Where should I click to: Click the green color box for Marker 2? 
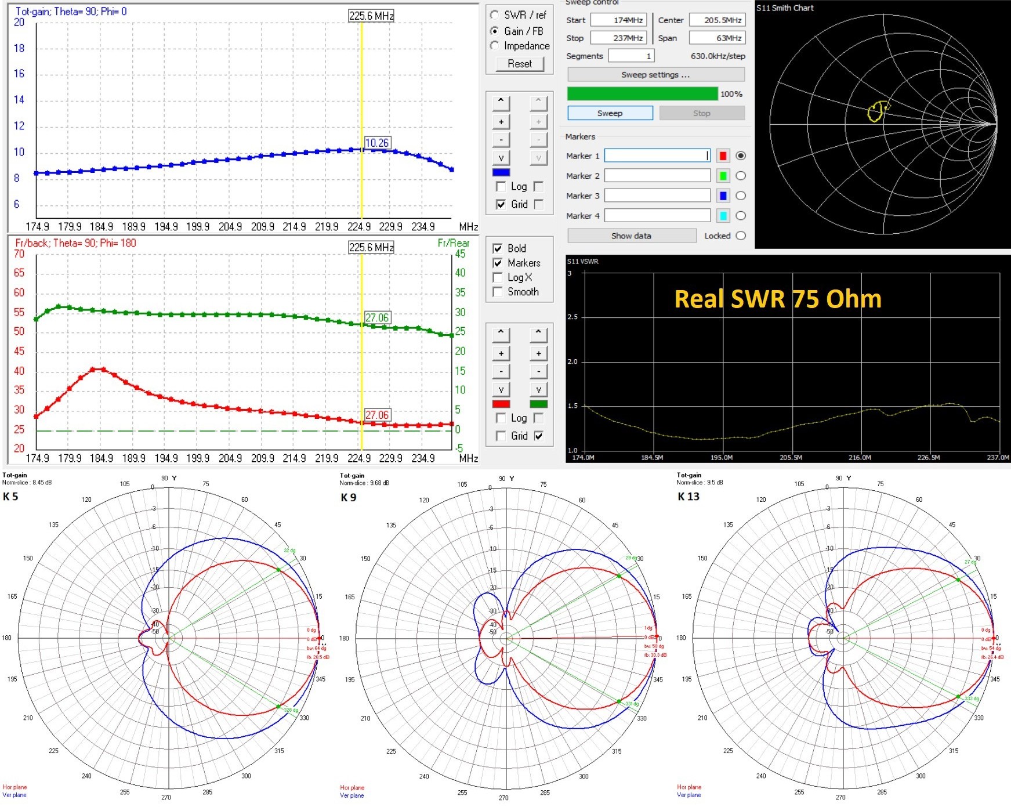pyautogui.click(x=723, y=176)
